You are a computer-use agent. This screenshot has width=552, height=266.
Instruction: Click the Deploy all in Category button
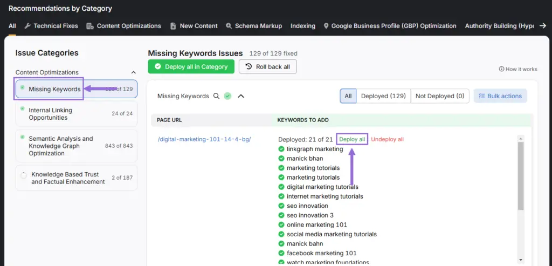[x=191, y=66]
